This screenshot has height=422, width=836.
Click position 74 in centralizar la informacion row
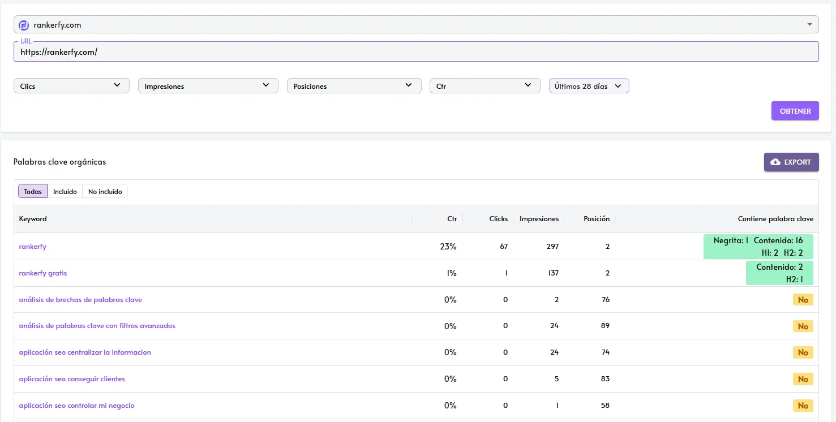(606, 352)
